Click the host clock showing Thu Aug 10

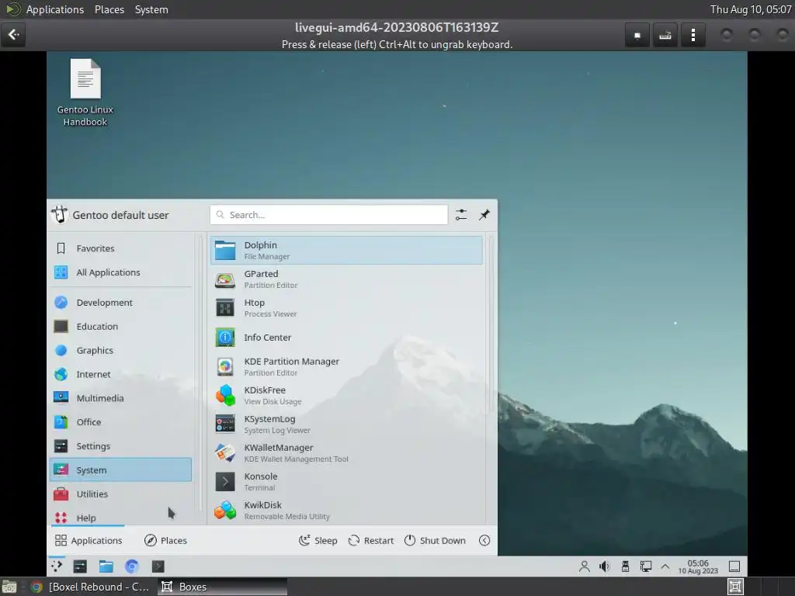751,9
